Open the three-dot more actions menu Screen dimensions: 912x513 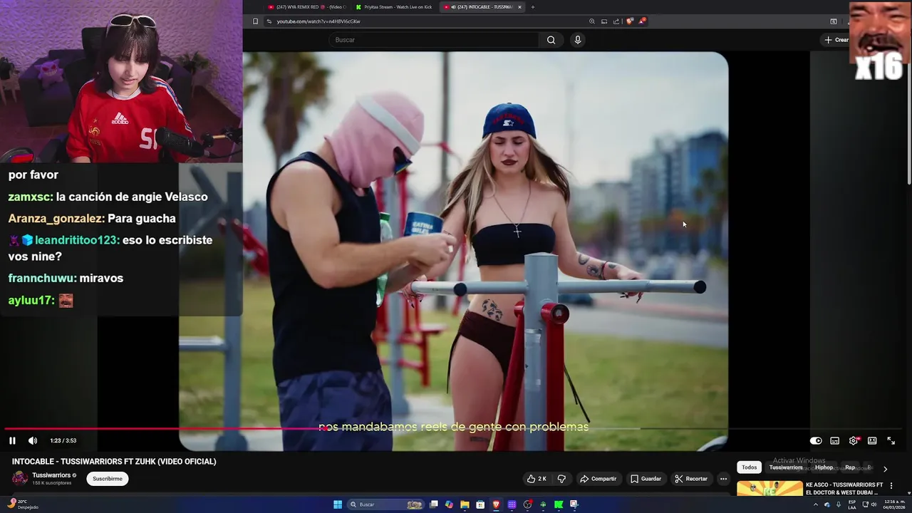[723, 479]
